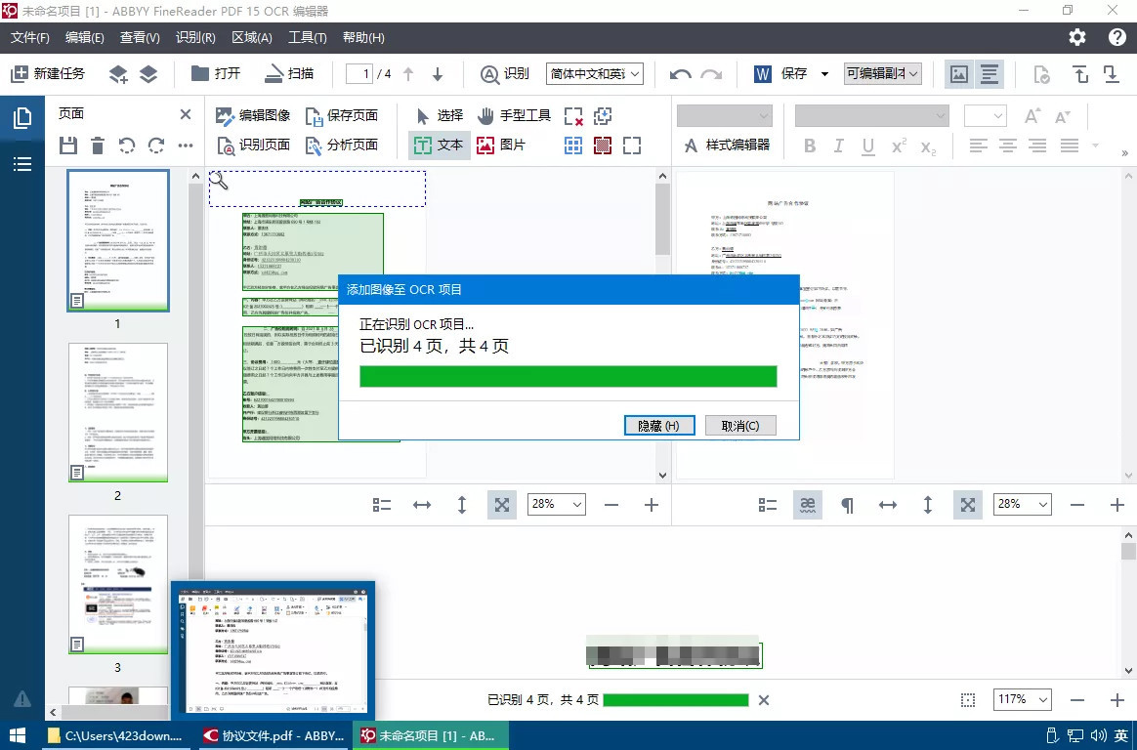Click the red background picture area icon
The height and width of the screenshot is (750, 1137).
[x=603, y=146]
